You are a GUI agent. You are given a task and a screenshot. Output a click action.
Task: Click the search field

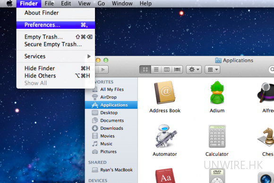[271, 70]
